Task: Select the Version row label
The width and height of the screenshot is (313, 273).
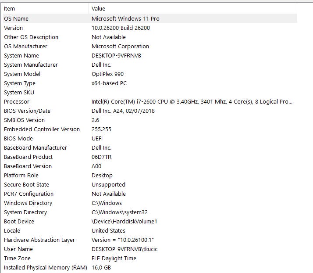Action: click(x=14, y=28)
